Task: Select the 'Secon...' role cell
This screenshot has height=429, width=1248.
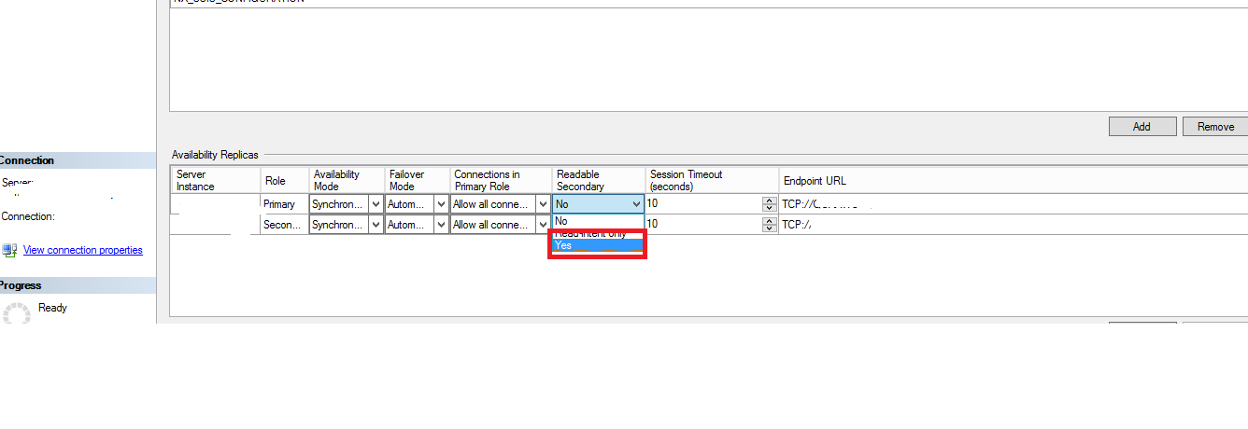Action: pyautogui.click(x=284, y=225)
